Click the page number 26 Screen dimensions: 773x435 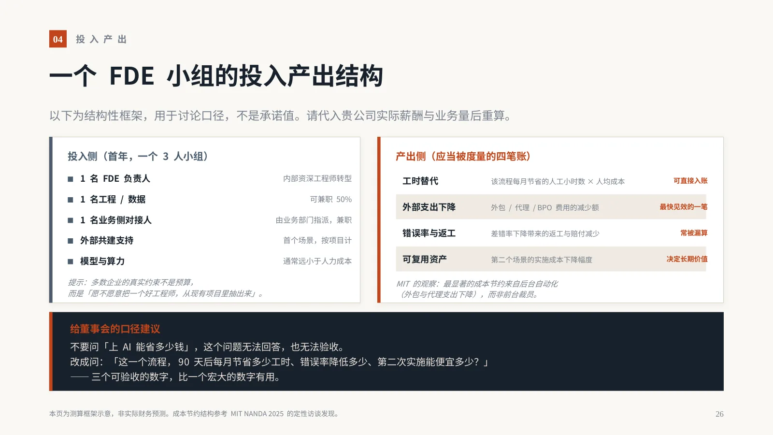point(719,414)
